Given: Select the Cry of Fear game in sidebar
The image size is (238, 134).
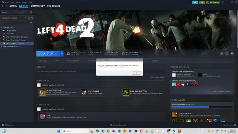Looking at the screenshot, I should pyautogui.click(x=10, y=34).
